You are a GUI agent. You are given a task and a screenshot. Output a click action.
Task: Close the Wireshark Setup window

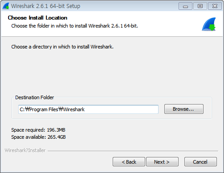point(215,6)
